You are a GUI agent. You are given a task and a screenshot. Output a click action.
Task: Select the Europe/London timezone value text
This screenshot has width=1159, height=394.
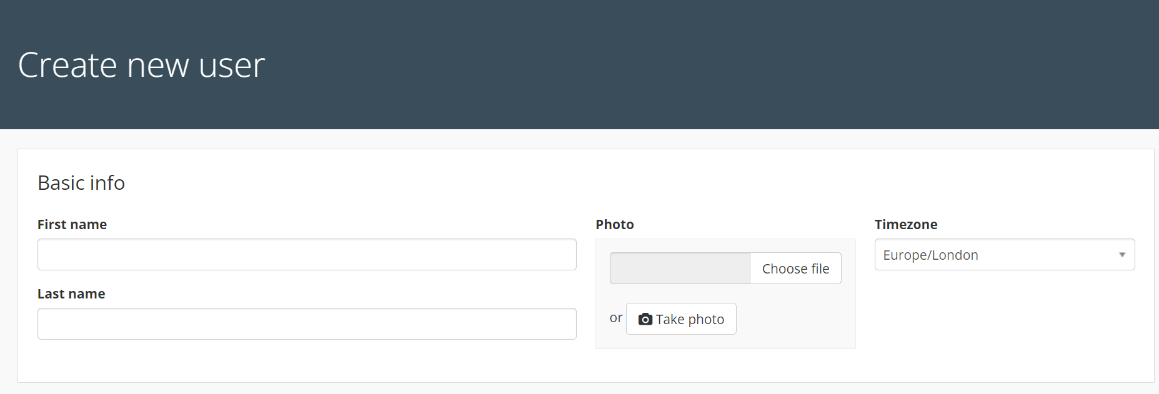tap(930, 255)
